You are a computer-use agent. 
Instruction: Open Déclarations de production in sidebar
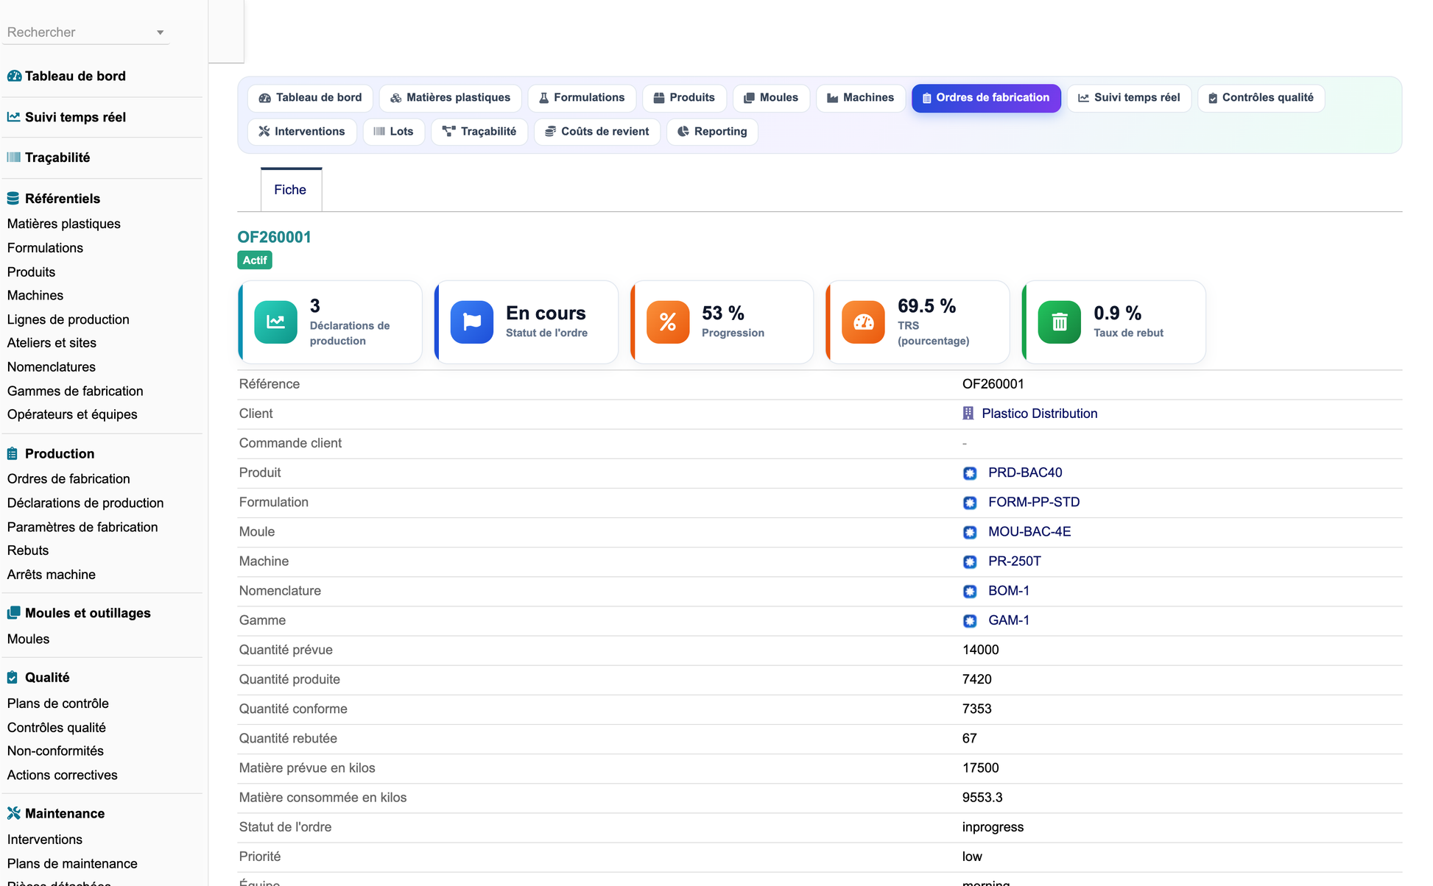85,503
